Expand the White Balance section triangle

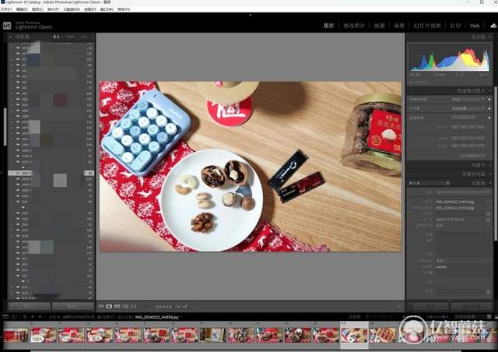click(x=489, y=108)
